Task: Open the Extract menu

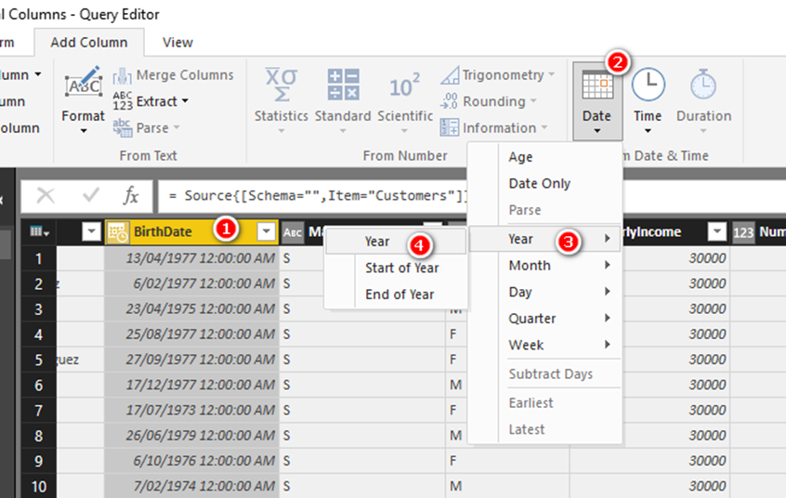Action: click(x=151, y=101)
